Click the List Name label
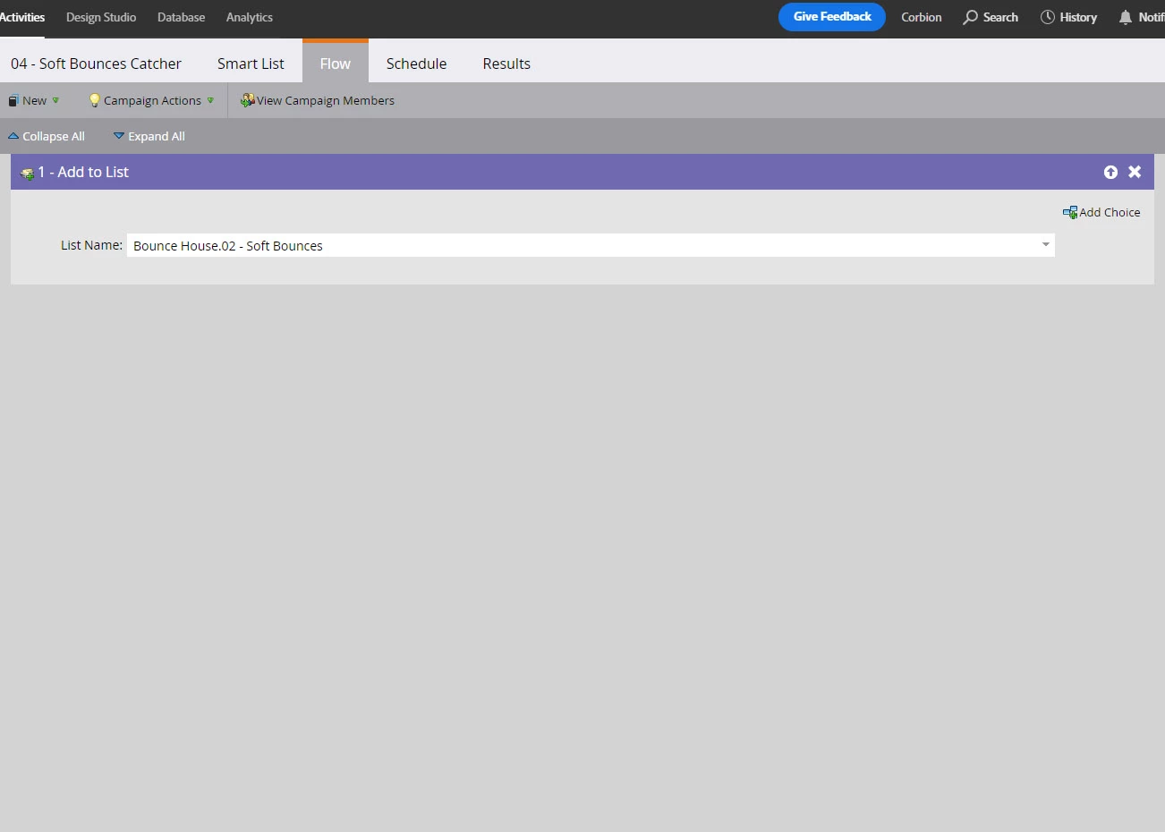Screen dimensions: 1165x832 pyautogui.click(x=91, y=245)
